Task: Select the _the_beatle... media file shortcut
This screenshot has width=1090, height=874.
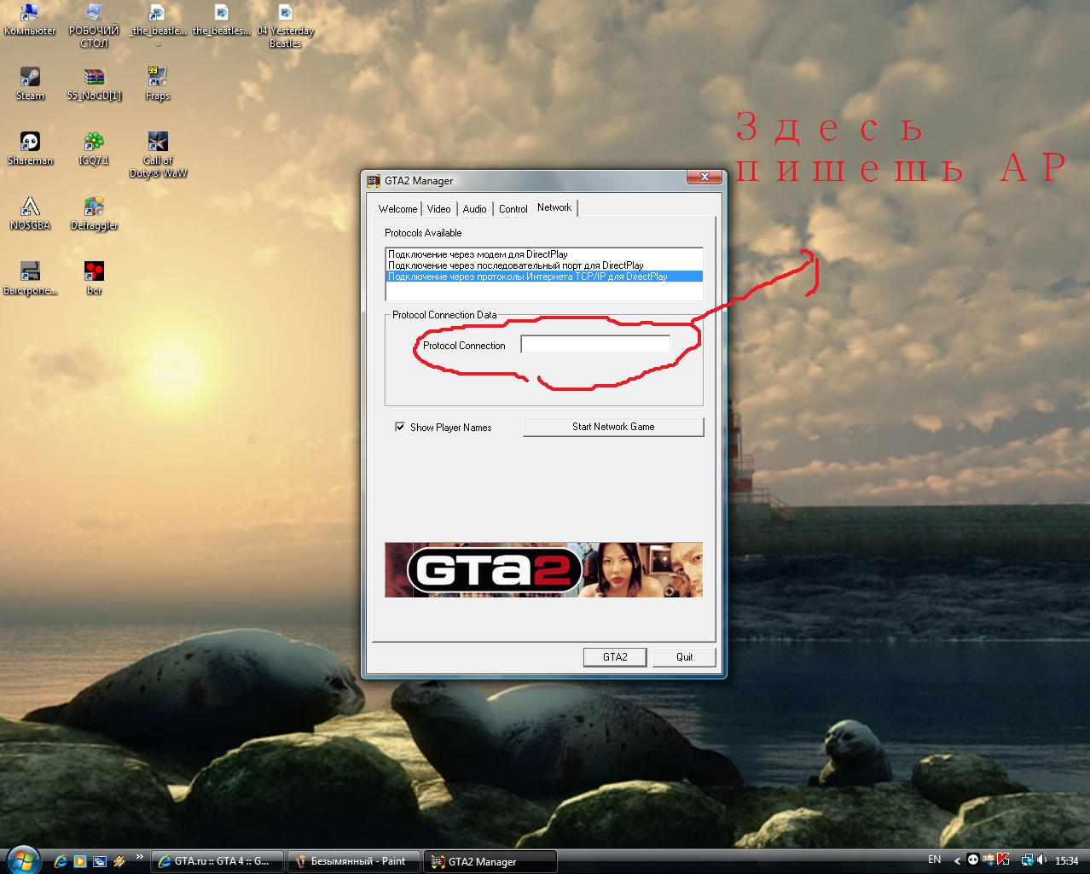Action: click(158, 26)
